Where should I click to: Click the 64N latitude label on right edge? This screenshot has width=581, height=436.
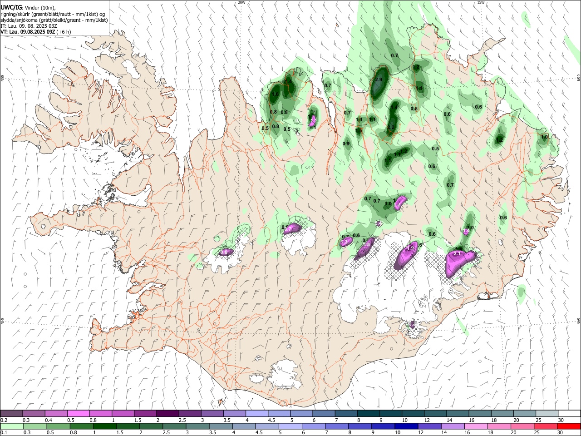click(579, 321)
